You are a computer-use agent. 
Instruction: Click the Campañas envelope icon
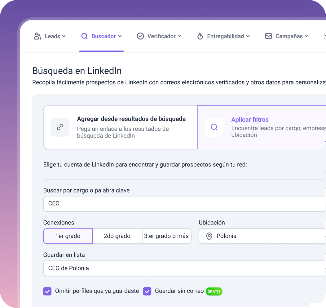click(268, 36)
